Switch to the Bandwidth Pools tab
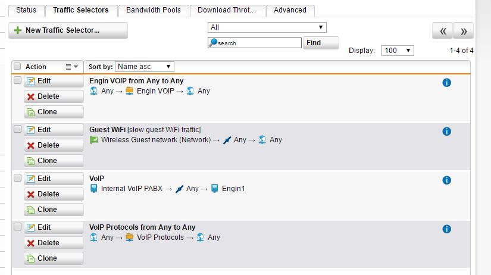Screen dimensions: 491x275 click(153, 10)
